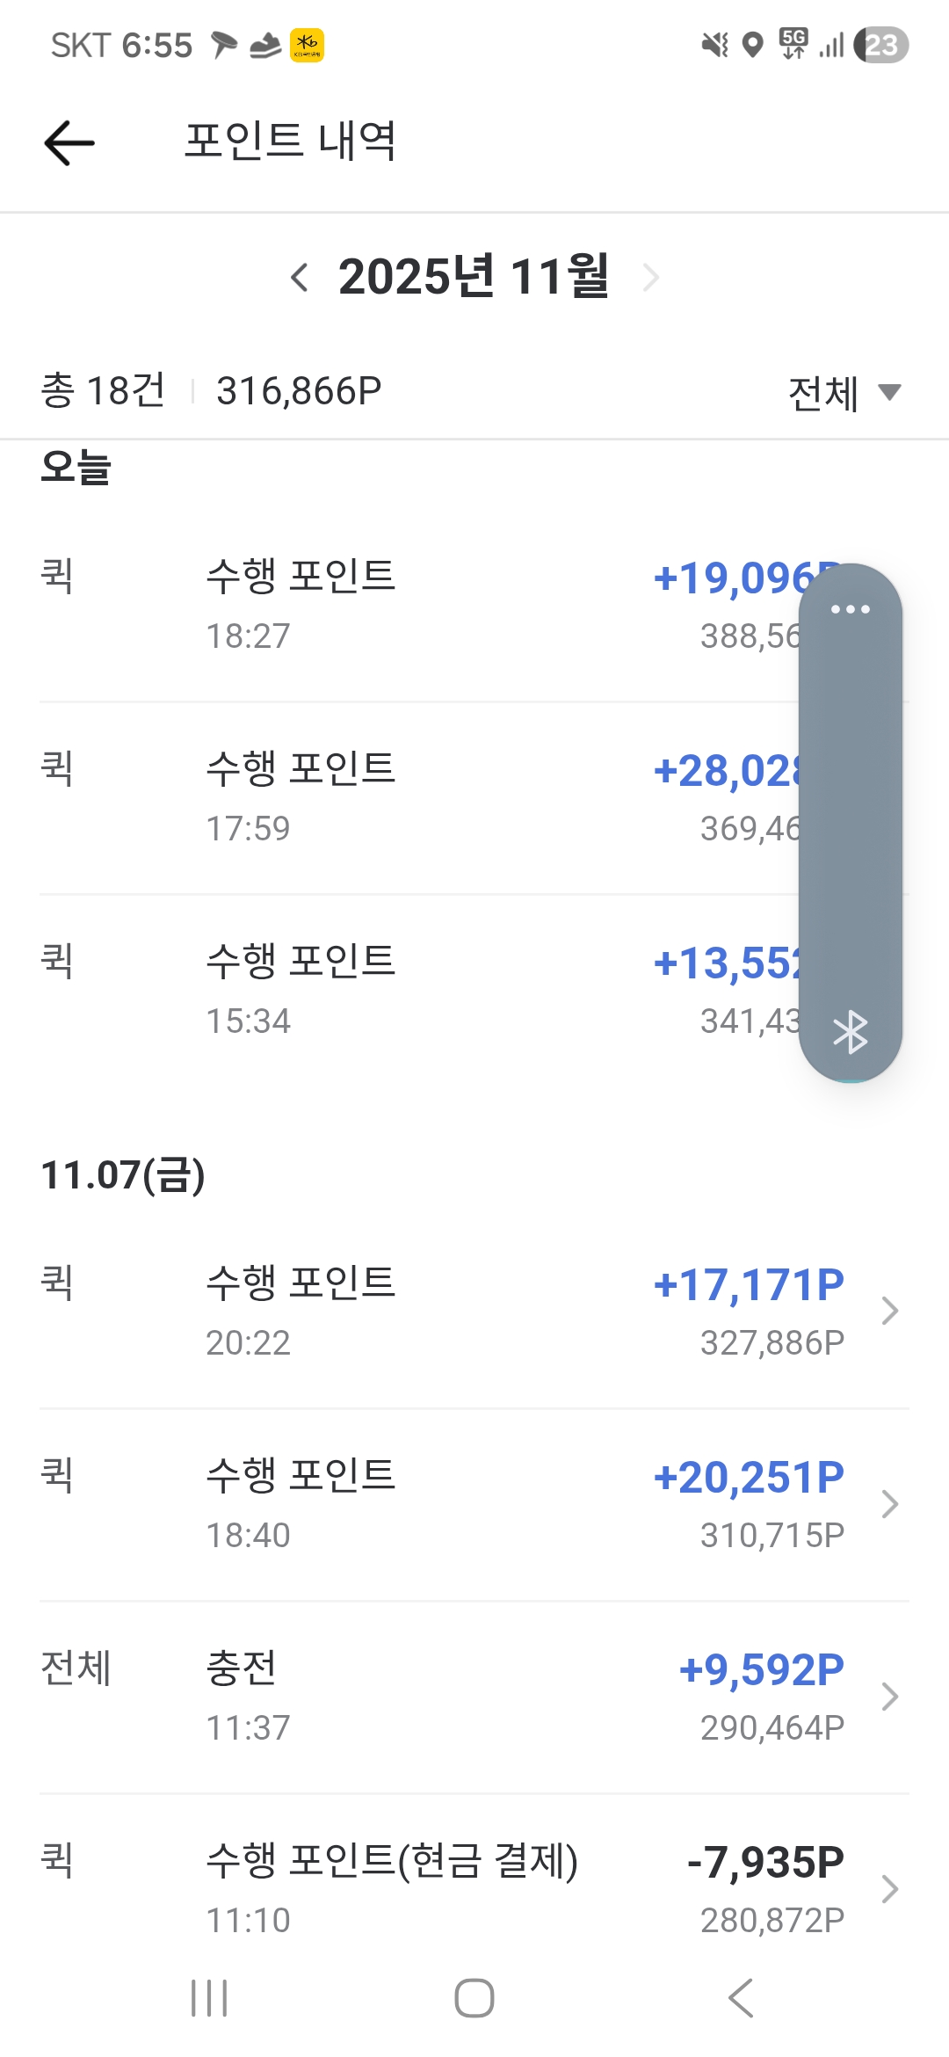Open the -7,935P payment entry chevron
949x2057 pixels.
889,1889
